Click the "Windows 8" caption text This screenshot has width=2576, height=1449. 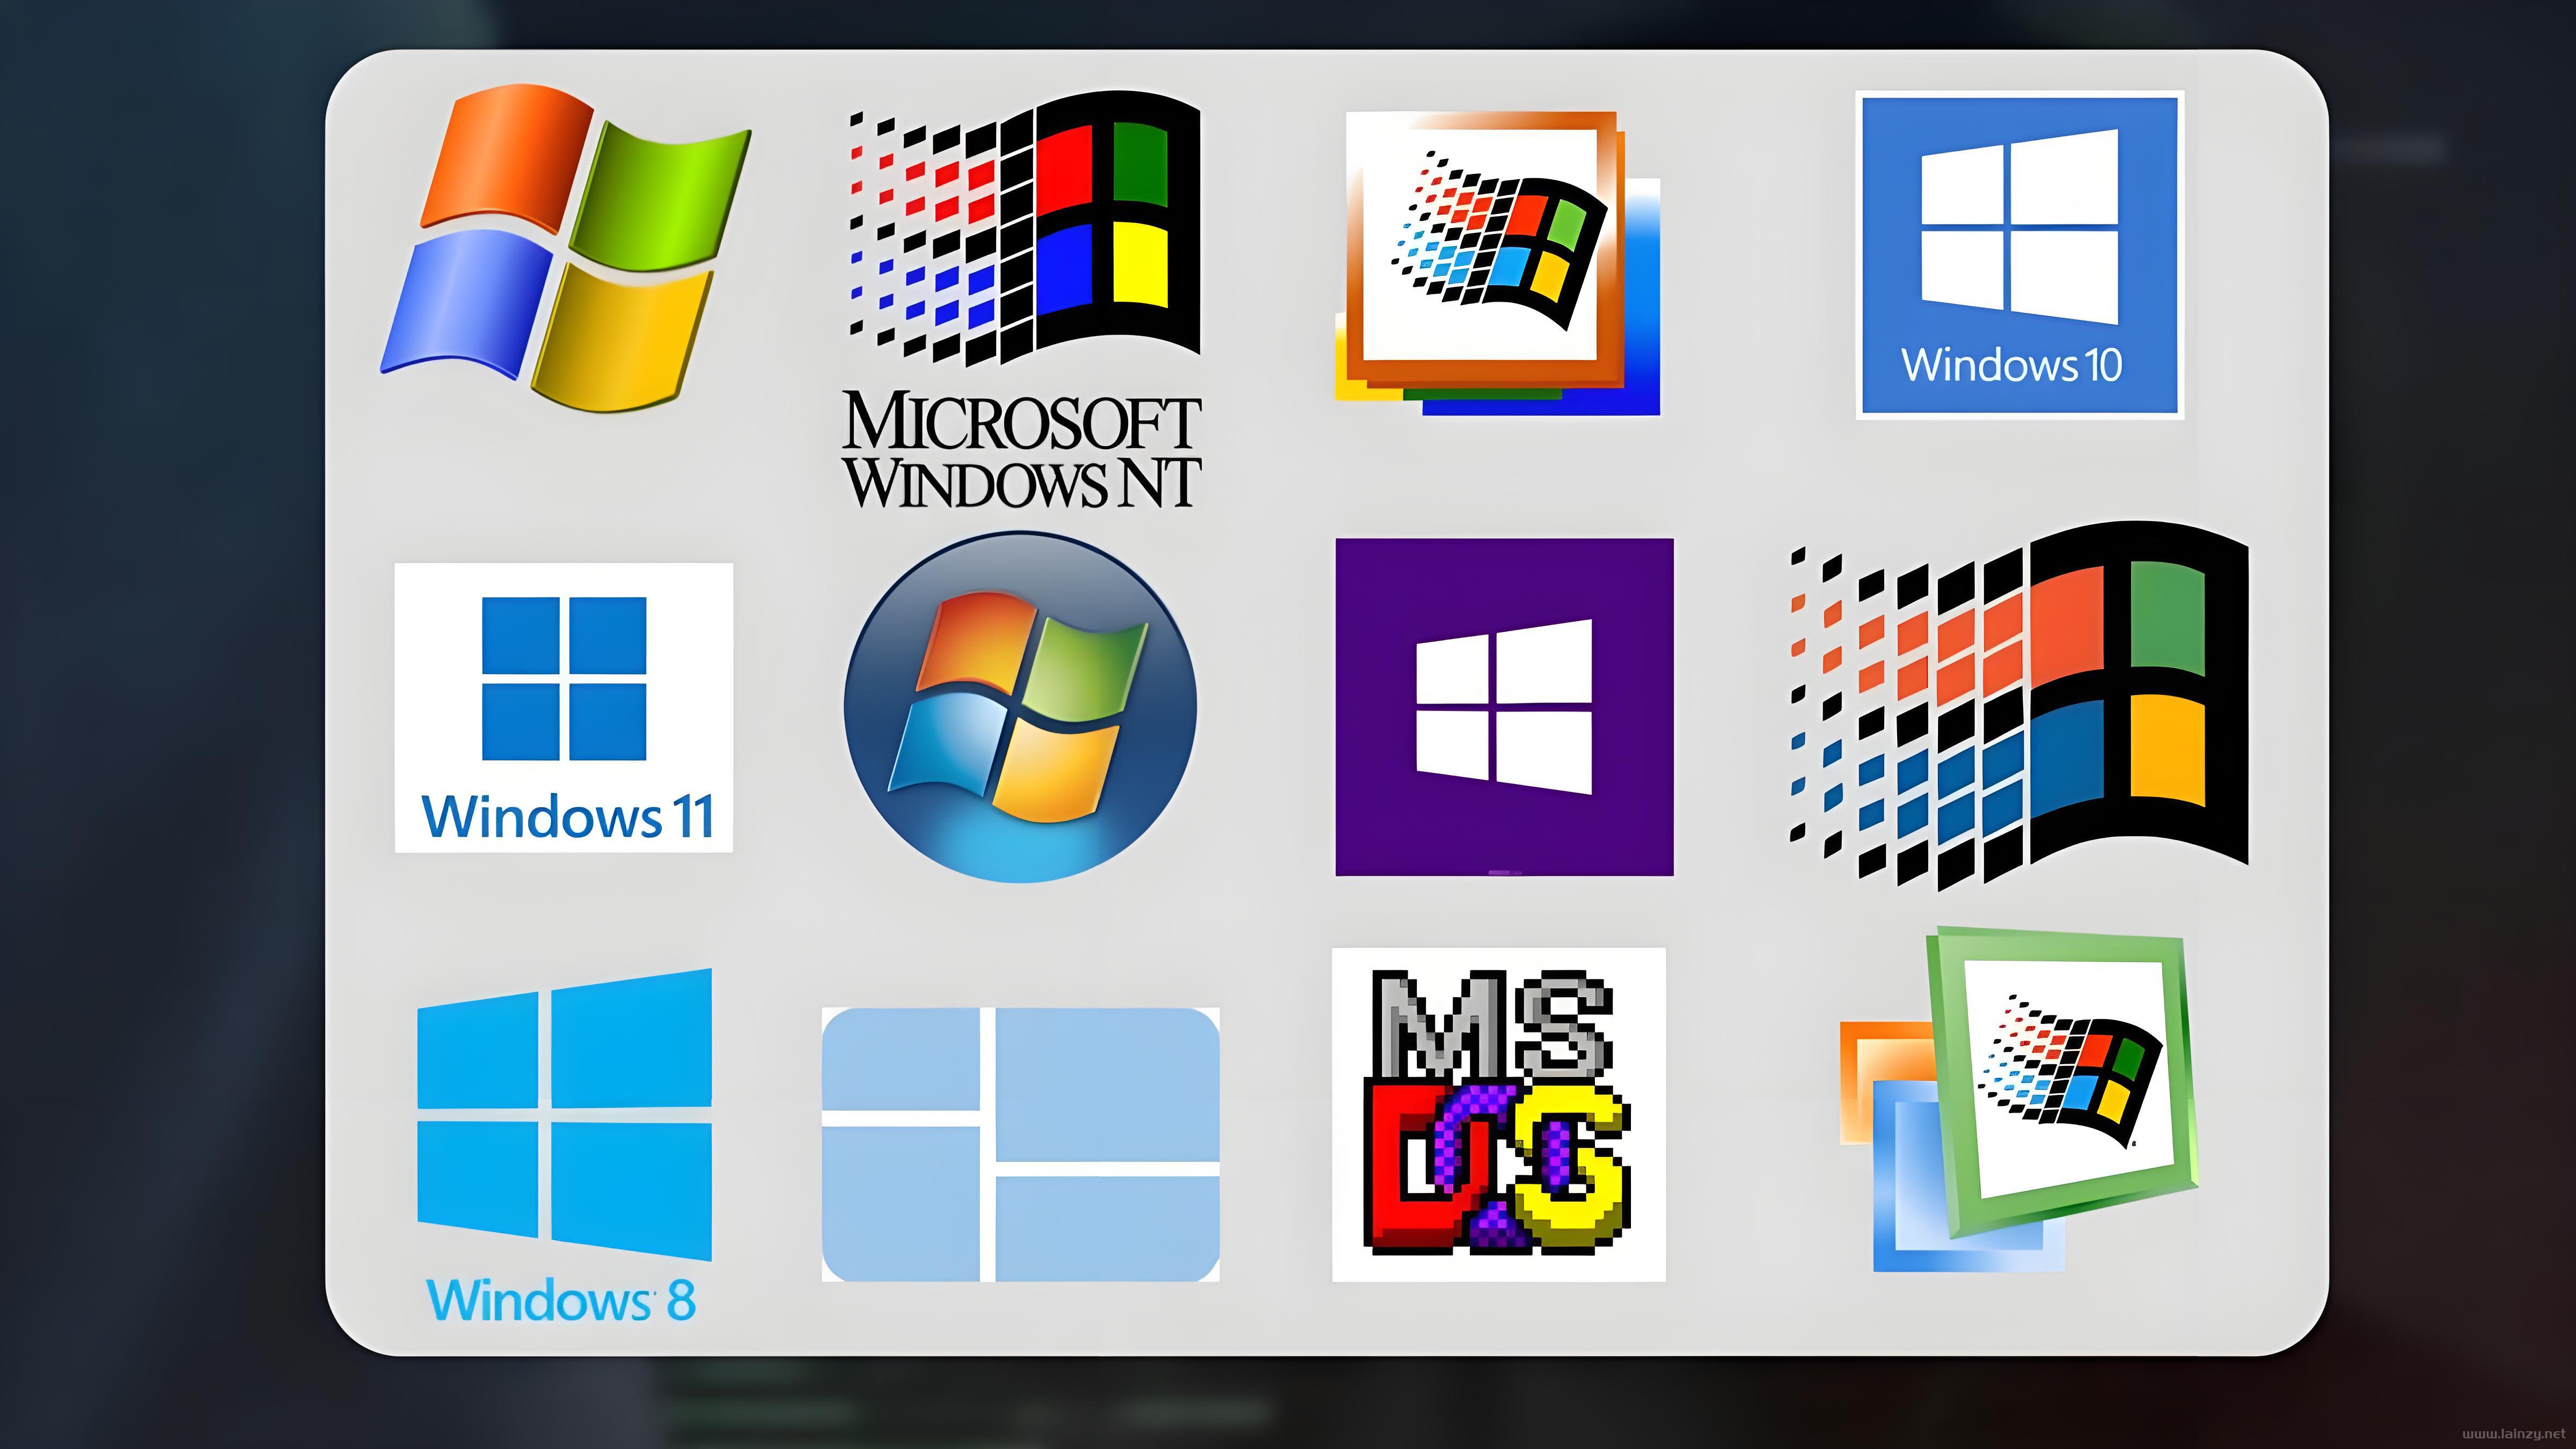point(561,1299)
